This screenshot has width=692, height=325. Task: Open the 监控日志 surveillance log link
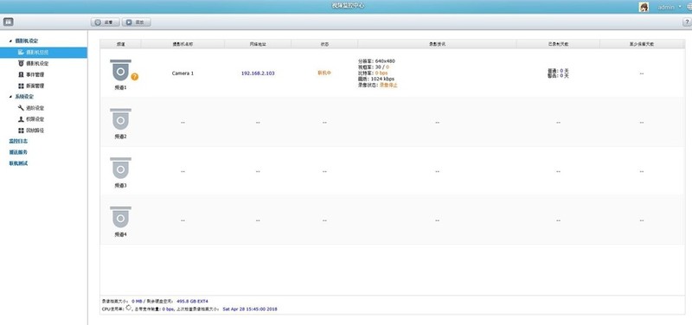pos(18,141)
